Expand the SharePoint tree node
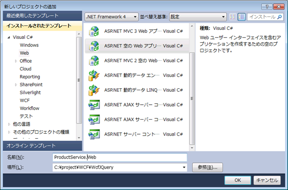 click(x=16, y=85)
